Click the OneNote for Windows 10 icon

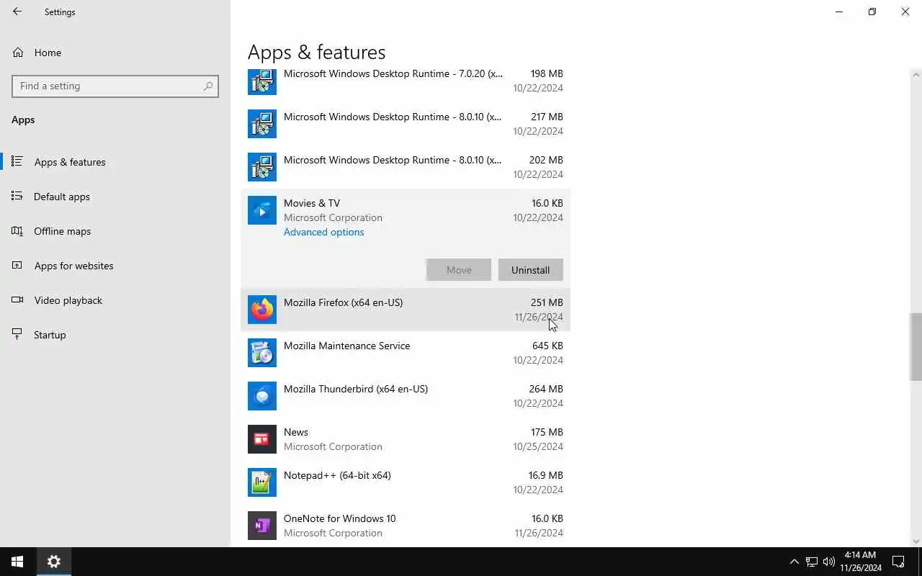pos(262,526)
